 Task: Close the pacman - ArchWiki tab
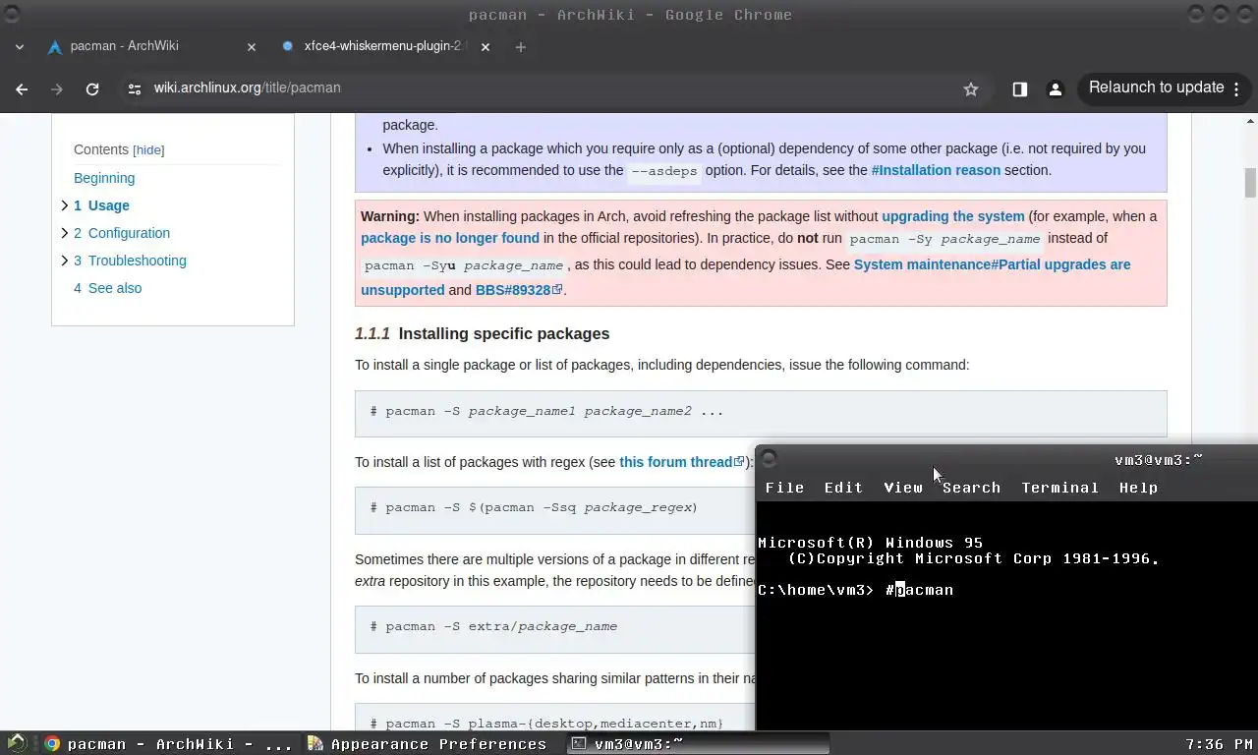click(252, 46)
